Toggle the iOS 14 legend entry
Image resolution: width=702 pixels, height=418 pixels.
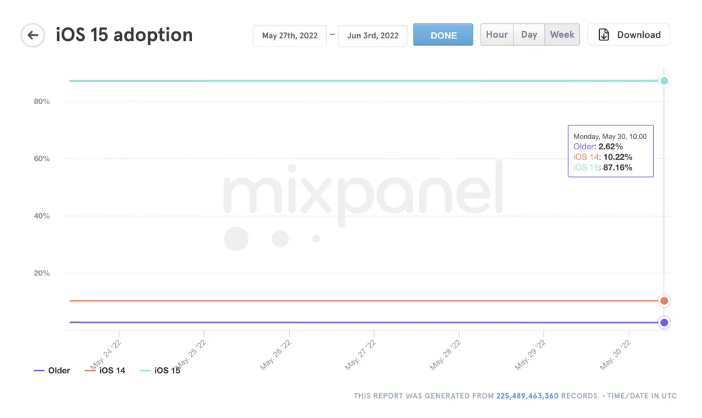(105, 371)
